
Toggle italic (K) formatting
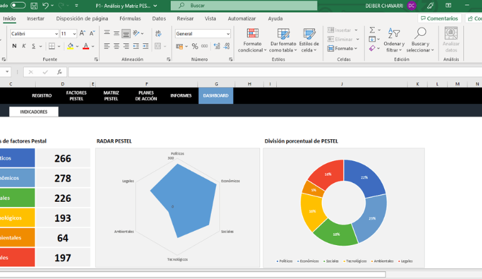pos(24,46)
